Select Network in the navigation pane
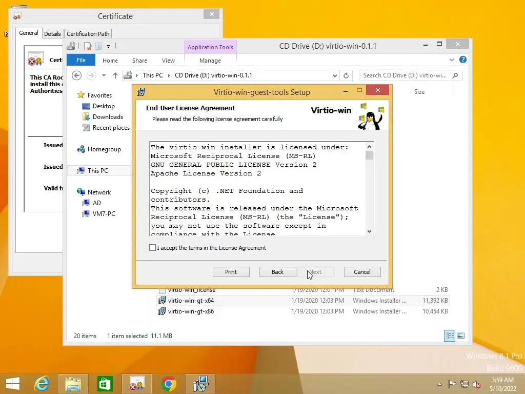 pyautogui.click(x=99, y=192)
